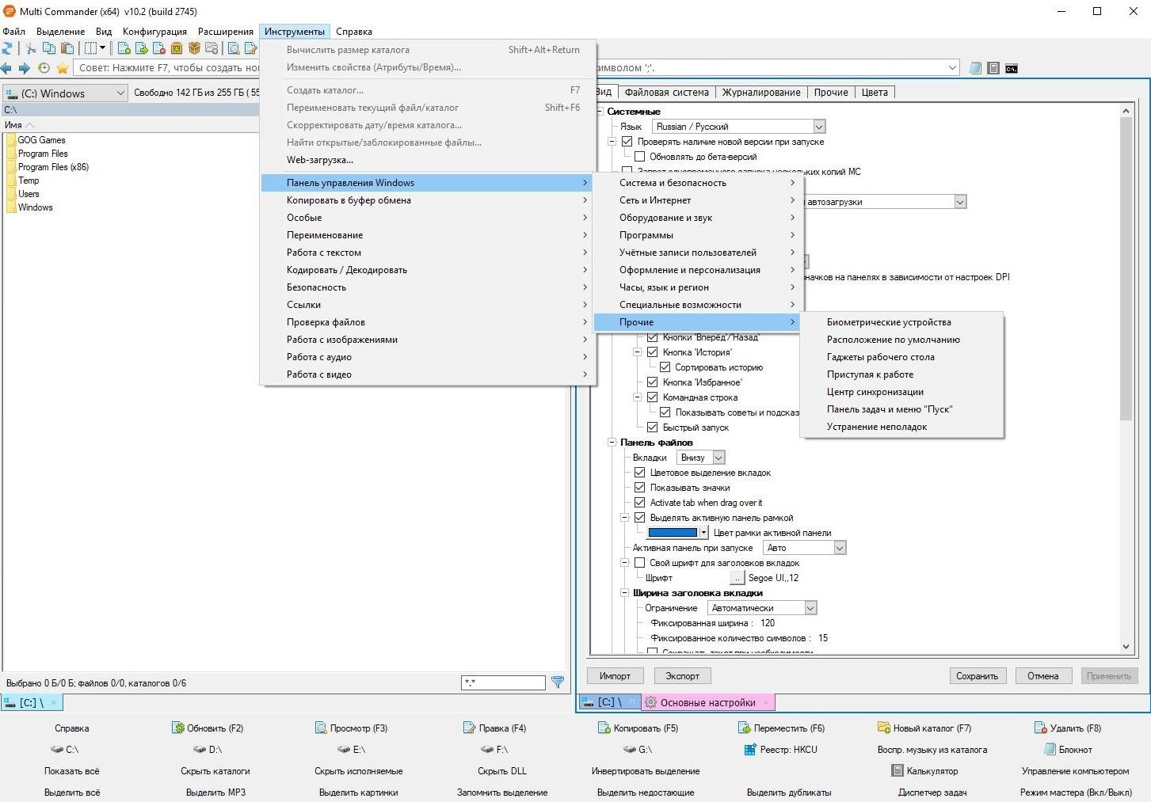The height and width of the screenshot is (802, 1151).
Task: Uncheck 'Проверять наличие новой версии при запуске'
Action: tap(627, 142)
